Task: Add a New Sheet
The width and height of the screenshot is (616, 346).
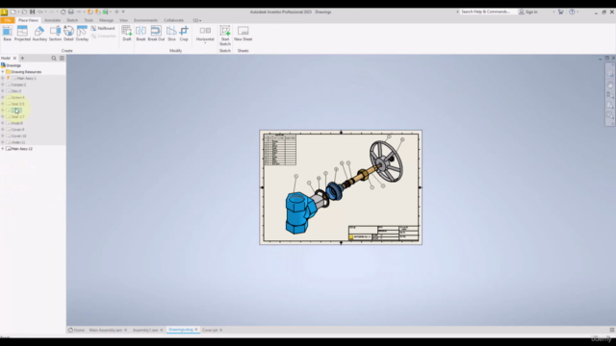Action: click(243, 34)
